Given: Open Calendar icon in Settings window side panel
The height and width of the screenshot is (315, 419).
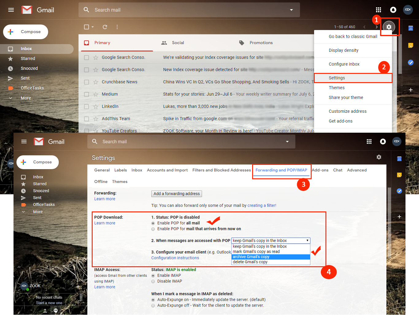Looking at the screenshot, I should [x=399, y=159].
